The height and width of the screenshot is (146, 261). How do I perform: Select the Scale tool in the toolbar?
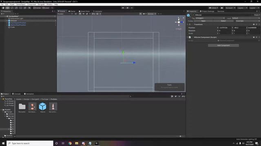(16, 8)
